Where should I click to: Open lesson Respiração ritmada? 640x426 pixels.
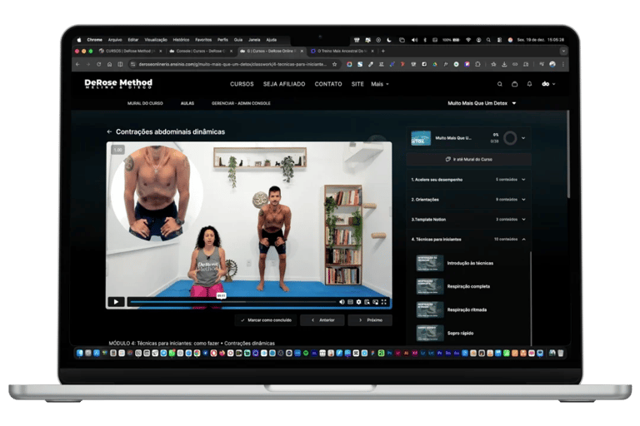tap(470, 310)
